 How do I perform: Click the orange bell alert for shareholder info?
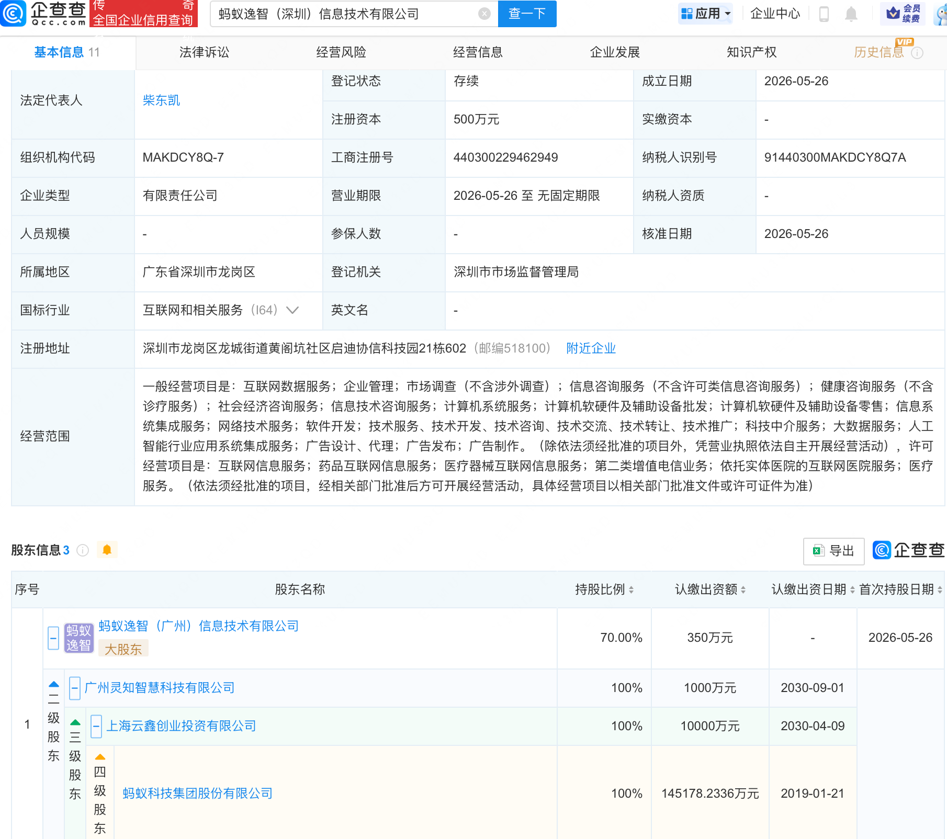click(107, 550)
